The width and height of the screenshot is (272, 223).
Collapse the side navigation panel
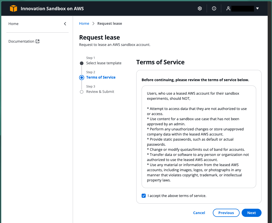65,24
